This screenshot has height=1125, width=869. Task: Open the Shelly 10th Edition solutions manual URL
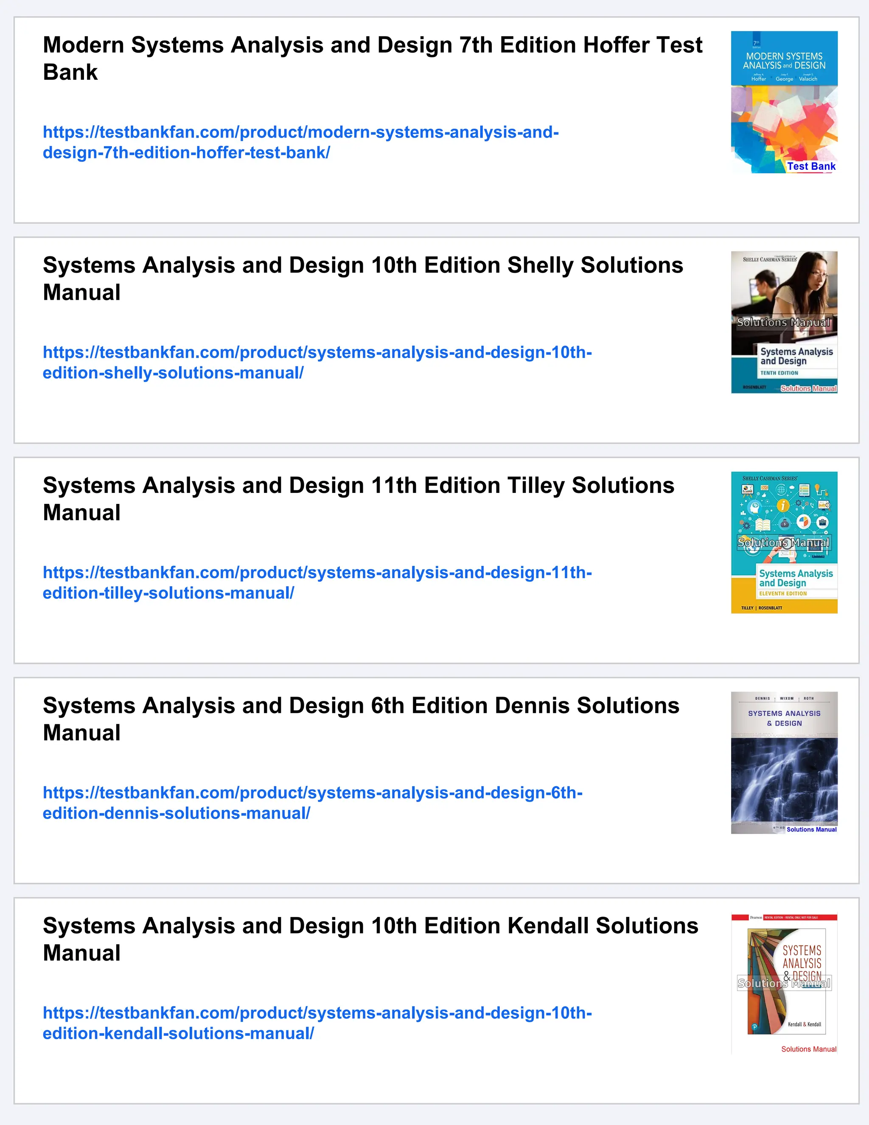pyautogui.click(x=317, y=363)
